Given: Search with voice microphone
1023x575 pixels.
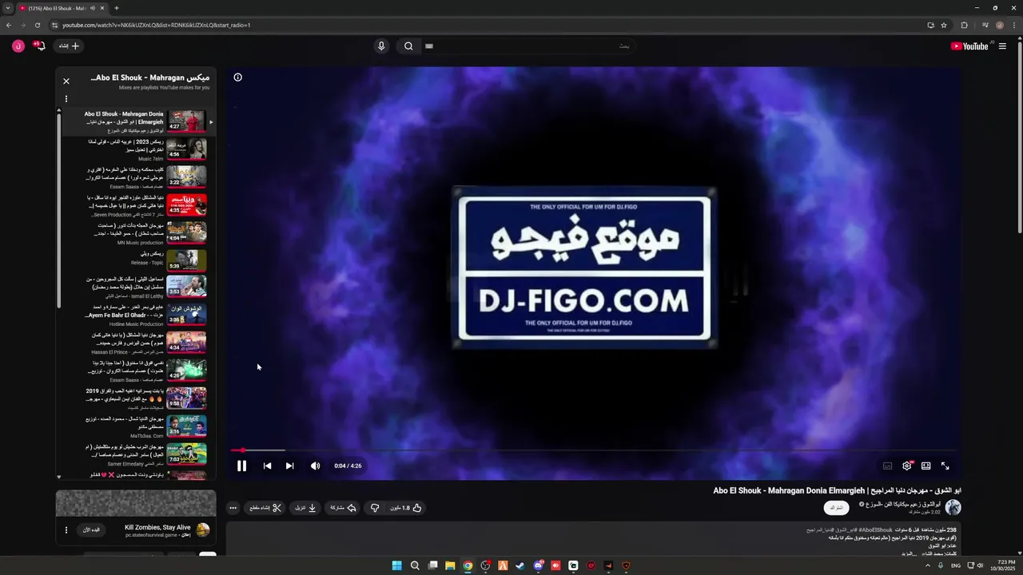Looking at the screenshot, I should point(381,46).
